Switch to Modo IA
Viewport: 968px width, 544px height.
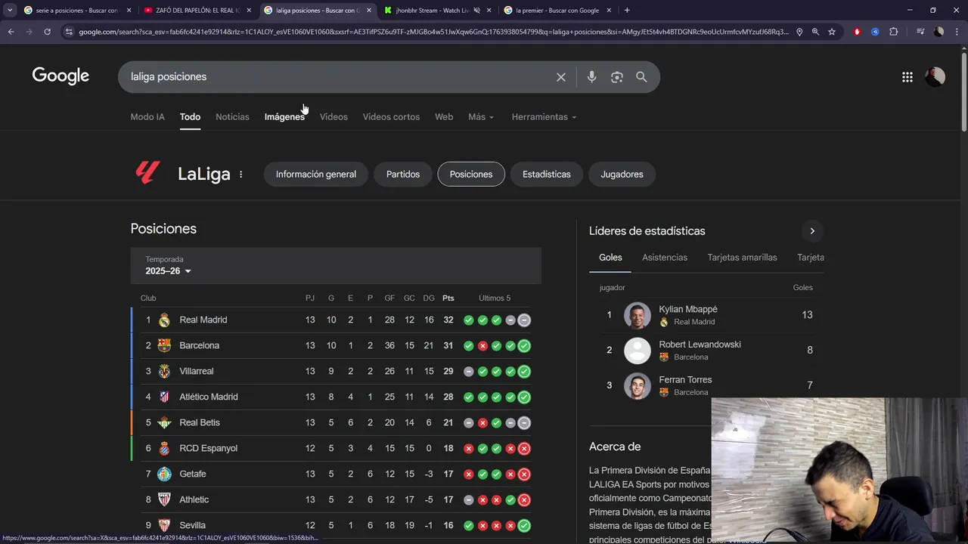[x=147, y=117]
